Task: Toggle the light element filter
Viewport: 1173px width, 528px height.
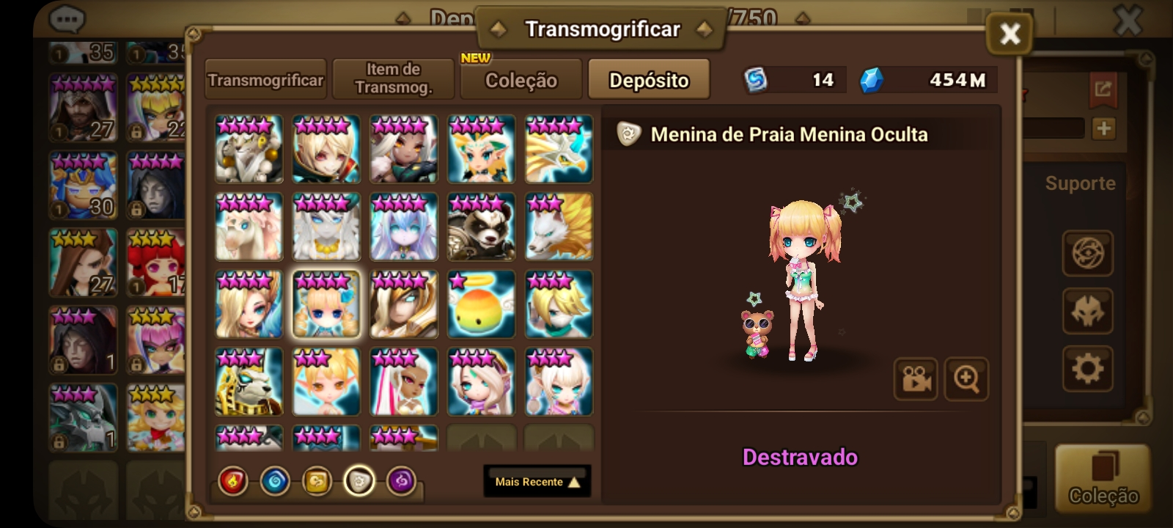Action: 359,482
